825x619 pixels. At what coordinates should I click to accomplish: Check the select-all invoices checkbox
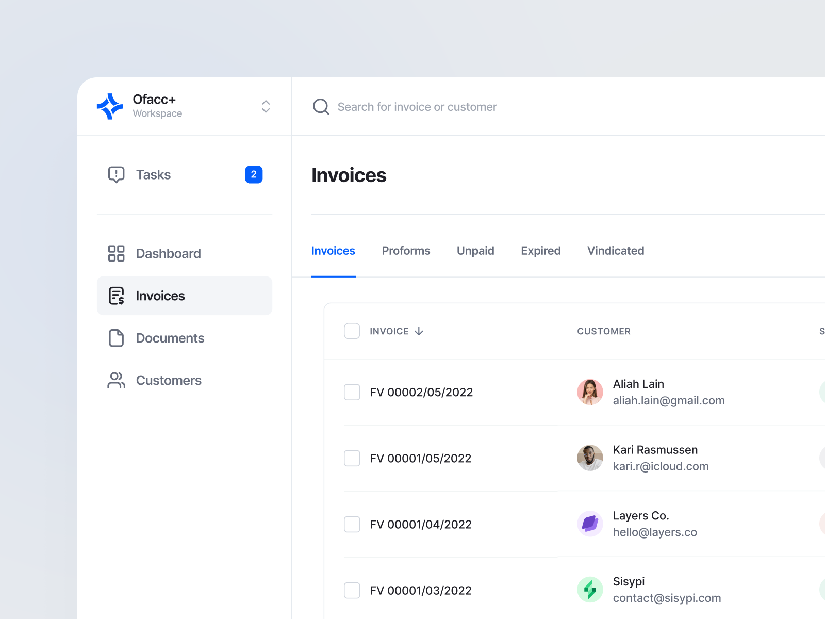click(352, 331)
